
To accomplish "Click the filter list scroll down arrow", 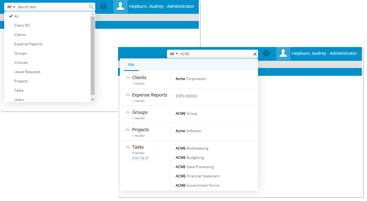I will tap(93, 99).
